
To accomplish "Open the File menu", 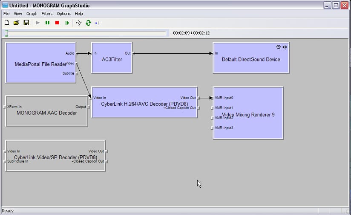I will 6,14.
